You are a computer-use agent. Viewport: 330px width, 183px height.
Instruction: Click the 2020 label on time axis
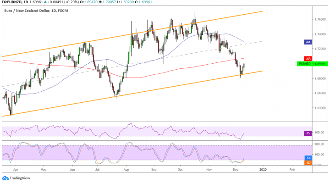click(x=263, y=170)
